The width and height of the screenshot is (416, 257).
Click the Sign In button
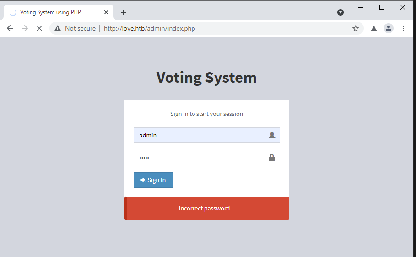point(153,180)
